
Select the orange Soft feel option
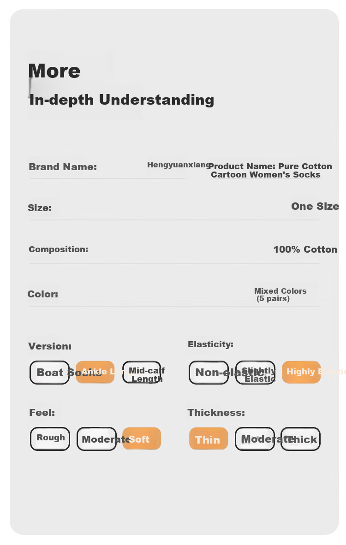point(142,438)
